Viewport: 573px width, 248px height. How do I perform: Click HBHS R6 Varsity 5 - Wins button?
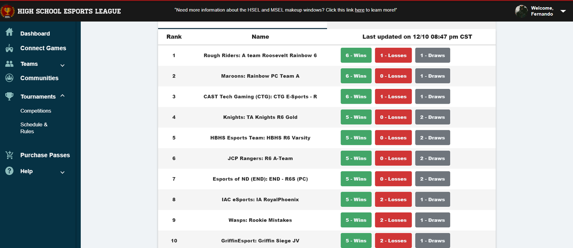coord(356,138)
